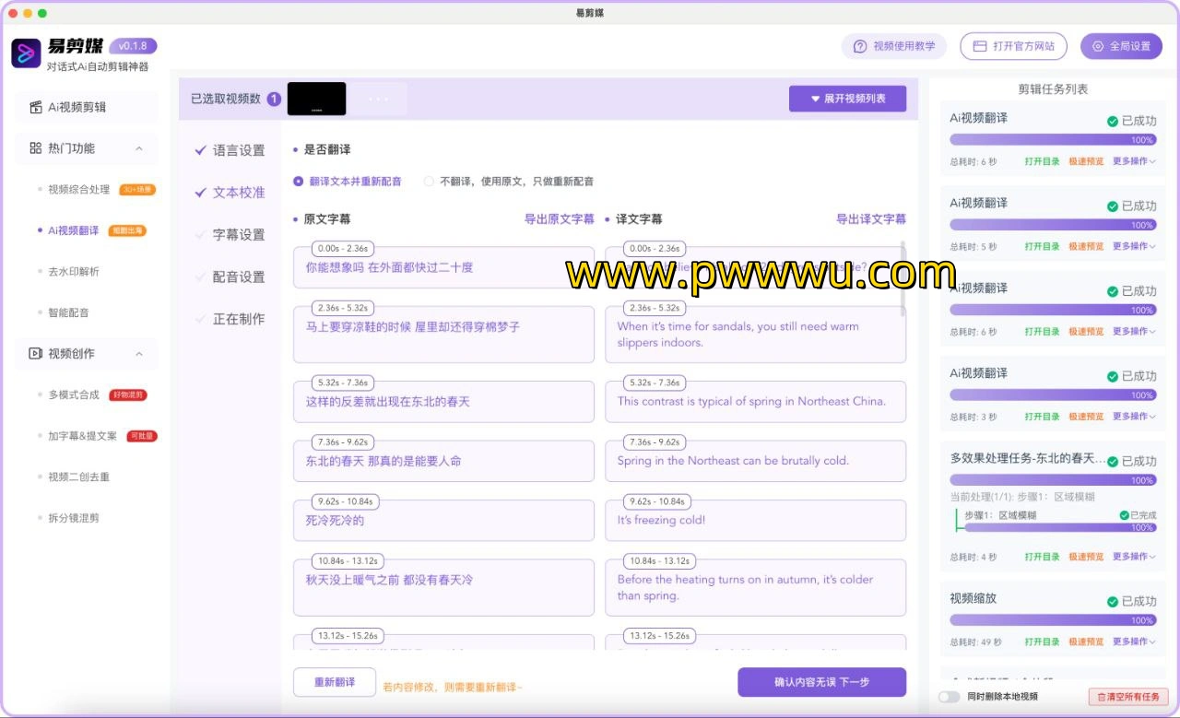Open 智能配音 sidebar item
The image size is (1180, 718).
[x=68, y=312]
